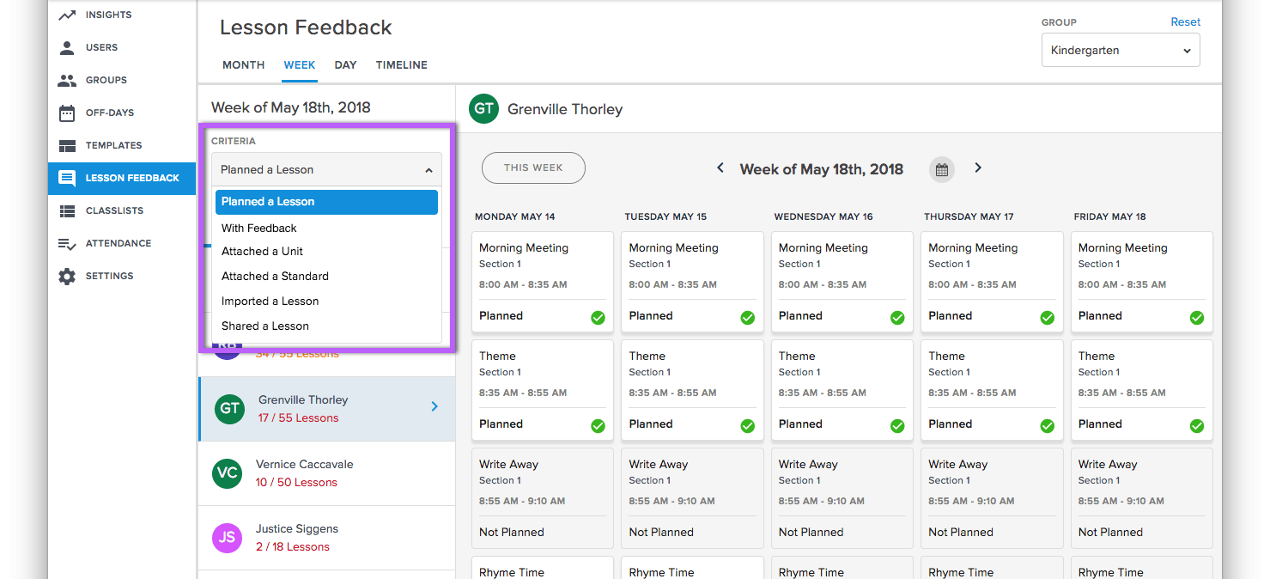The height and width of the screenshot is (579, 1270).
Task: Open Thursday's Theme lesson card
Action: click(x=992, y=390)
